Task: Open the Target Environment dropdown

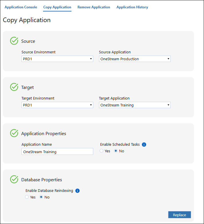Action: coord(57,105)
